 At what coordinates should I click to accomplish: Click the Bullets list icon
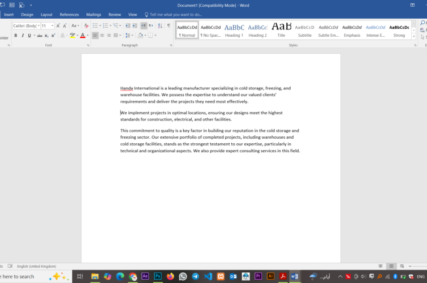95,25
